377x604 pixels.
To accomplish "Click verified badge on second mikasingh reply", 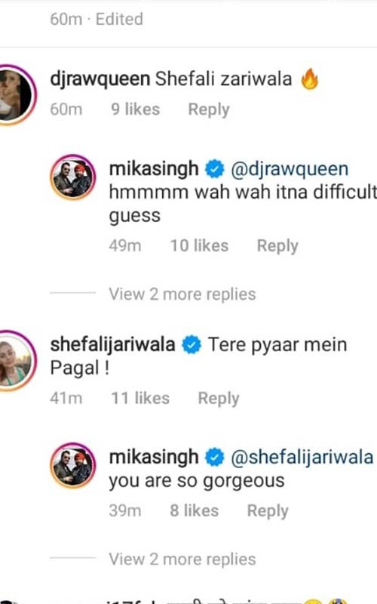I will [x=214, y=457].
